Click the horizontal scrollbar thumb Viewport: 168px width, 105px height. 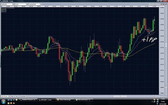pyautogui.click(x=120, y=96)
